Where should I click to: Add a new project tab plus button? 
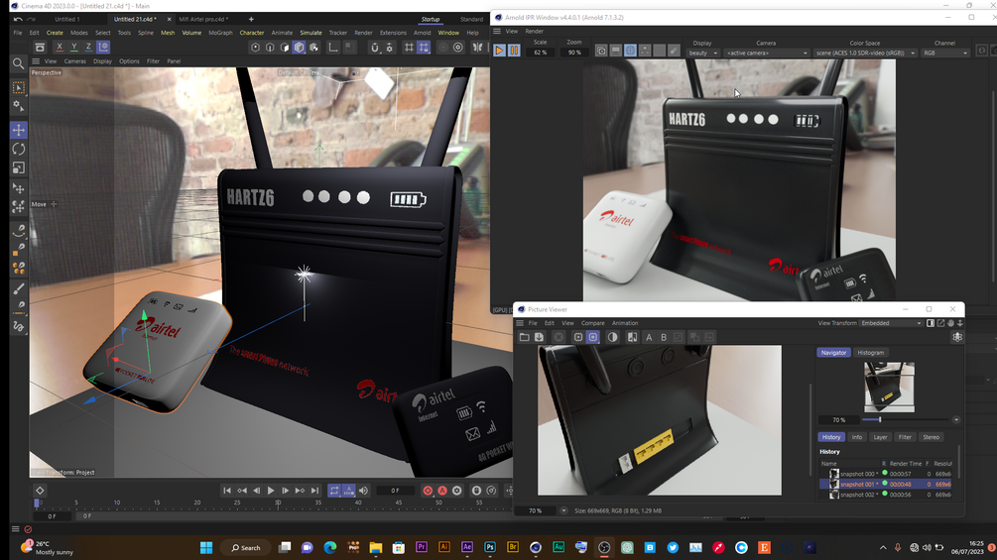(251, 19)
